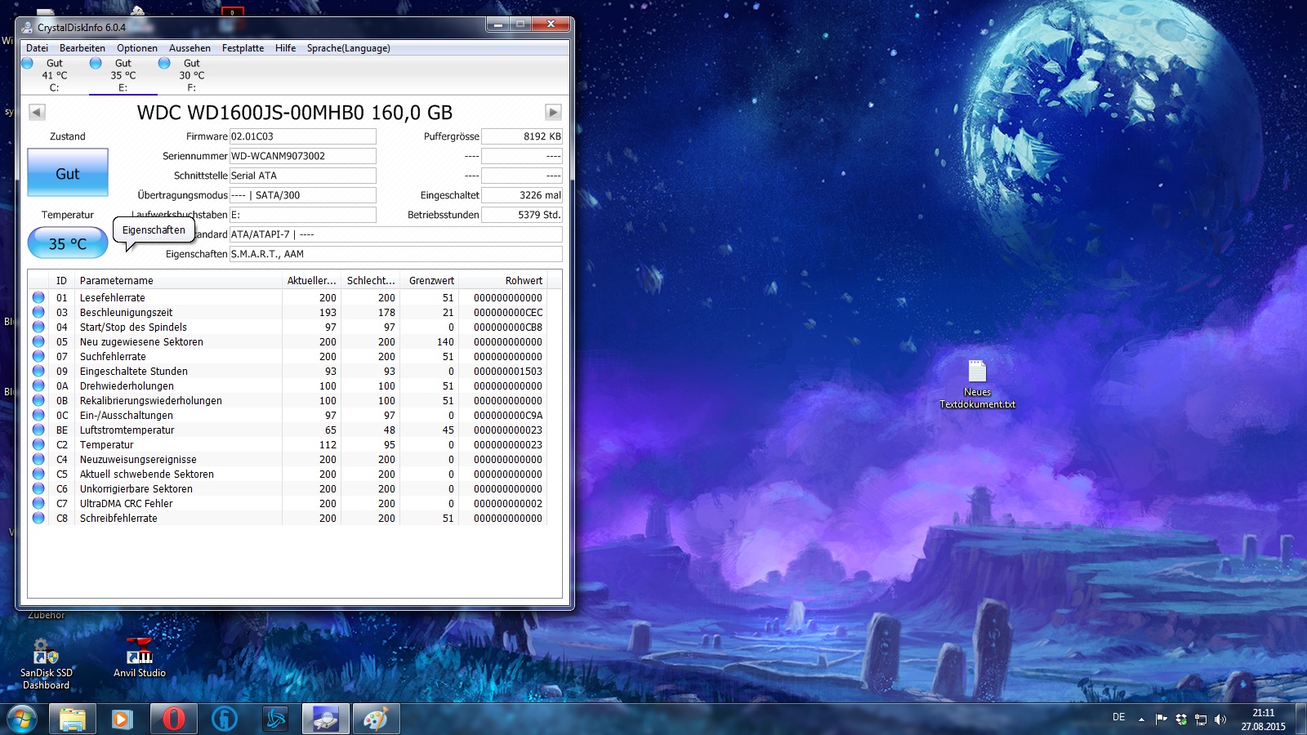This screenshot has height=735, width=1307.
Task: Click status icon of Rekalibrierungswiederholungen row
Action: (38, 400)
